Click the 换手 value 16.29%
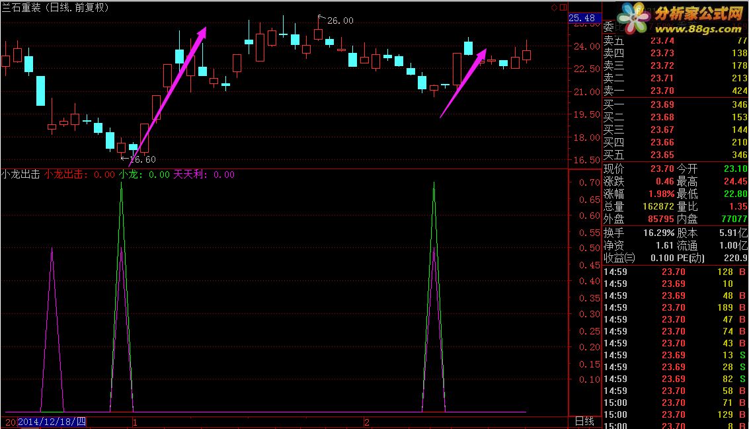749x429 pixels. tap(658, 233)
